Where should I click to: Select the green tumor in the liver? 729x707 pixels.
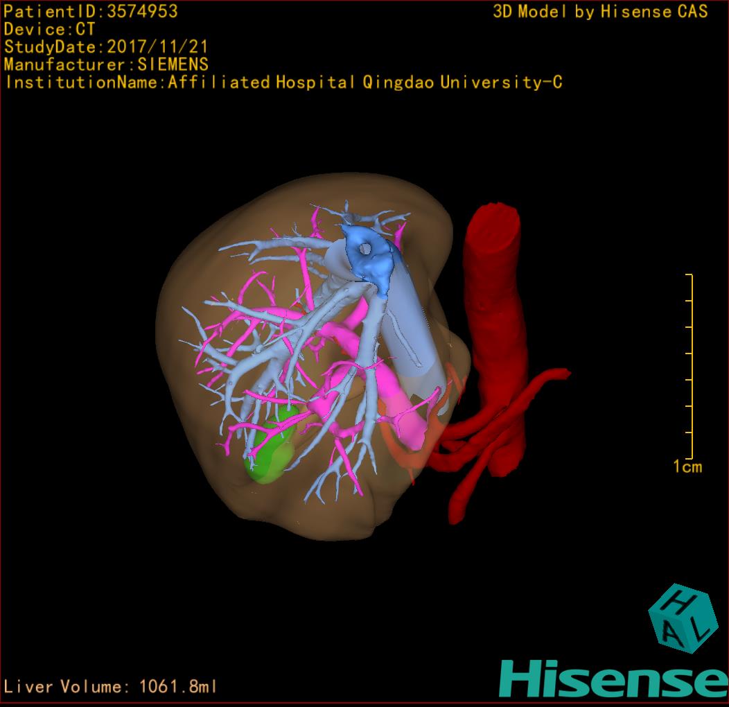pyautogui.click(x=272, y=451)
